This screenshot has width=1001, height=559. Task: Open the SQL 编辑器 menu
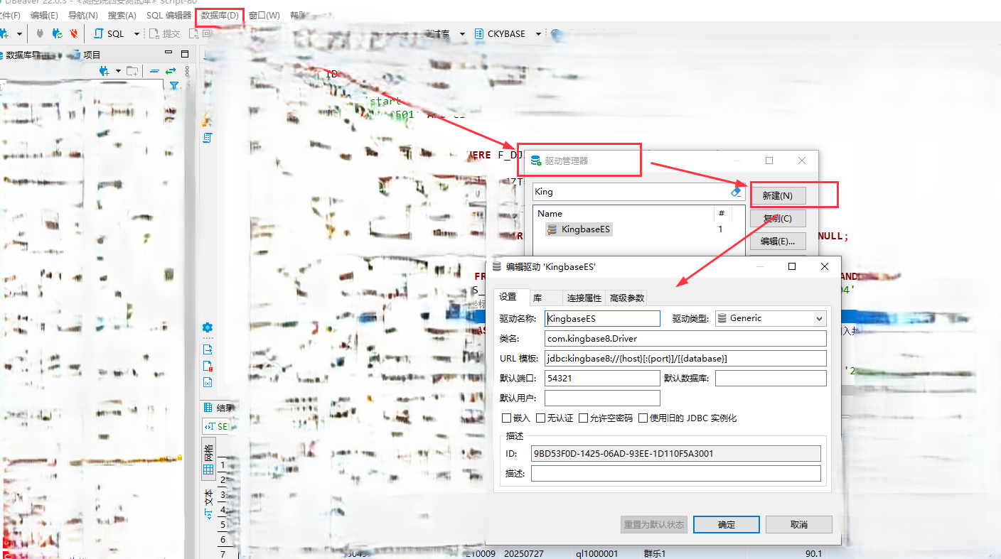click(x=168, y=15)
